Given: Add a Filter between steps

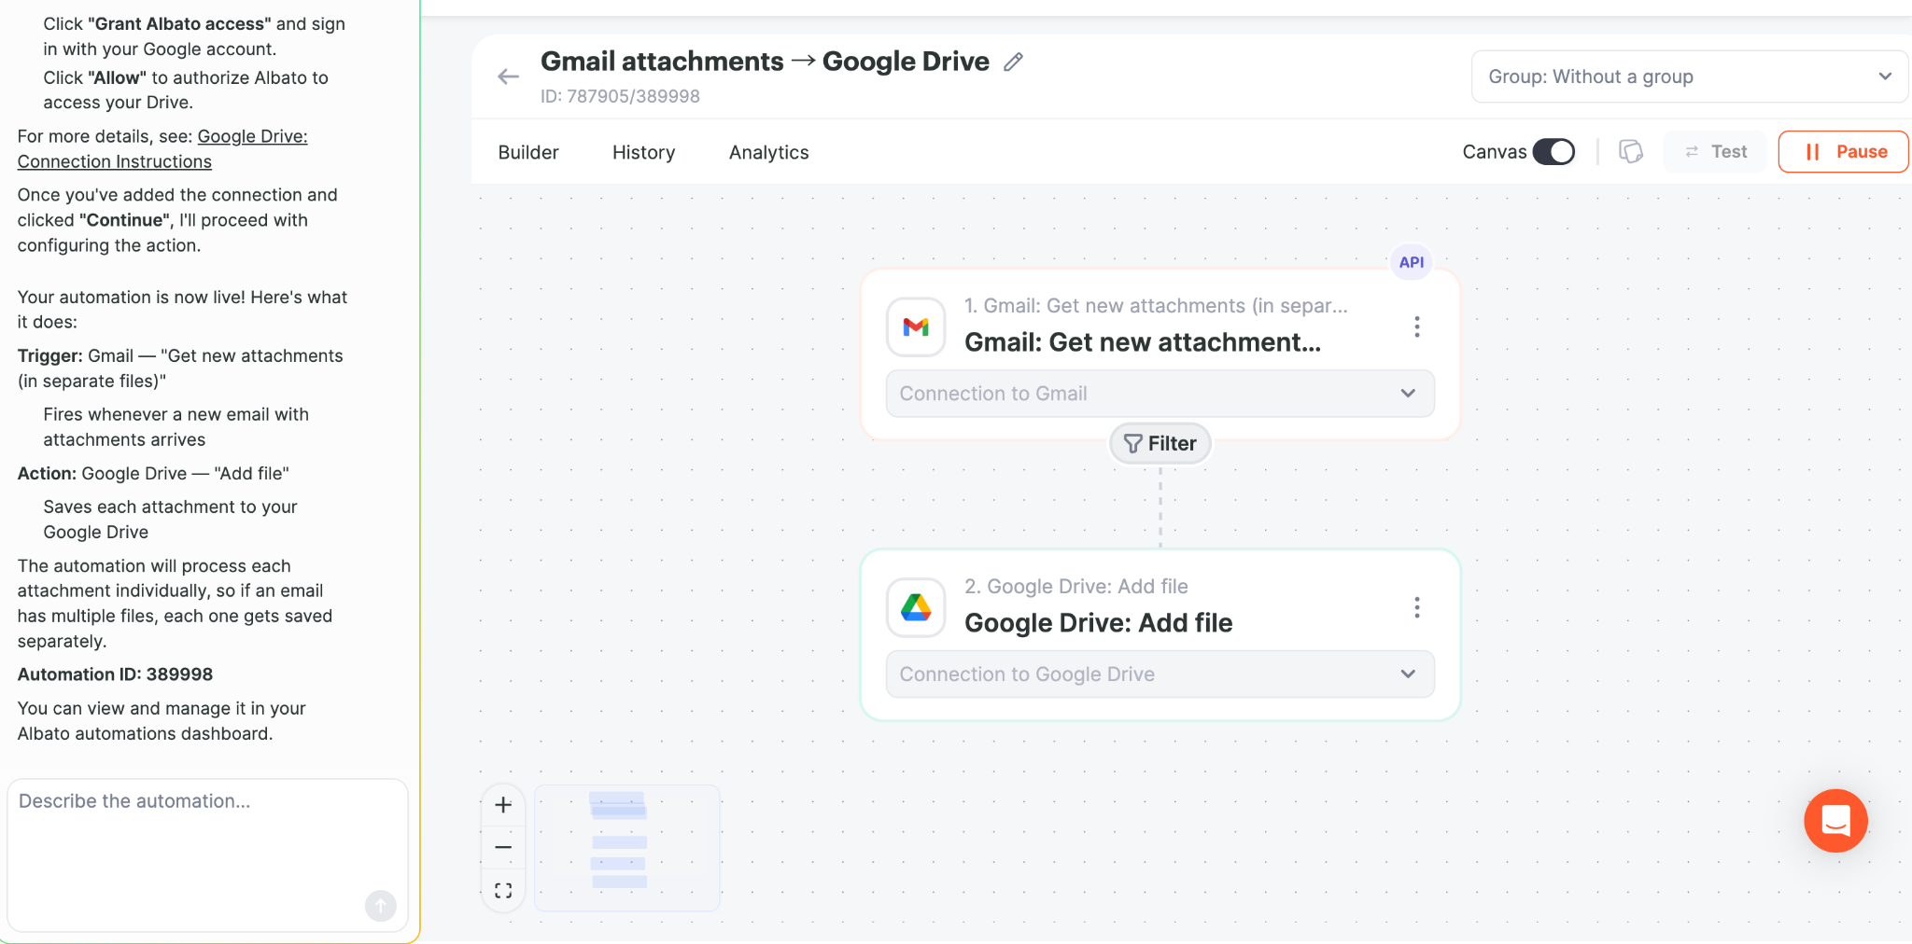Looking at the screenshot, I should [x=1160, y=443].
